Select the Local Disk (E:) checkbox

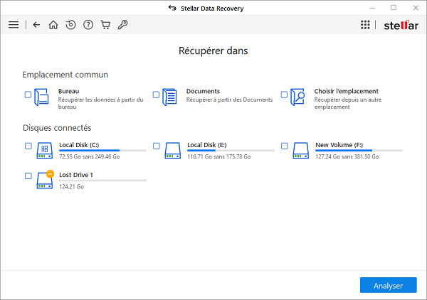tap(157, 146)
